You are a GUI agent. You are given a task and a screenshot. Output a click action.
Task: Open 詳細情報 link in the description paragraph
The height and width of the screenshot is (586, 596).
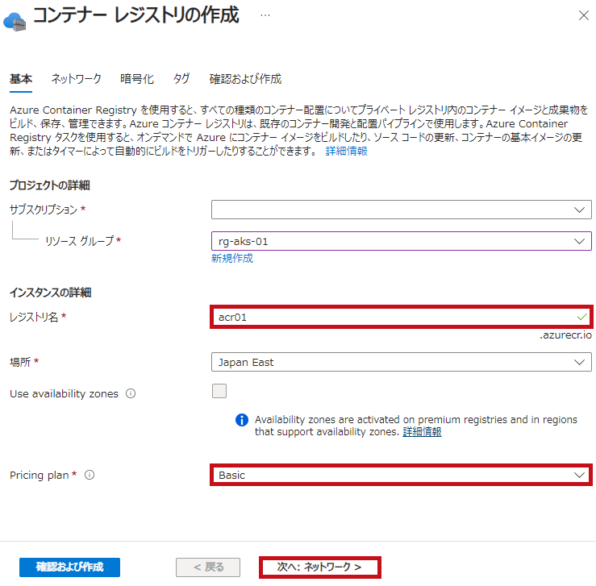pos(346,152)
